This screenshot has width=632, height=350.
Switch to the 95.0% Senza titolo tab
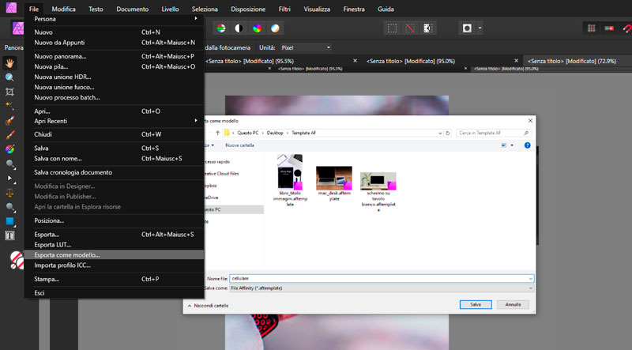coord(410,61)
